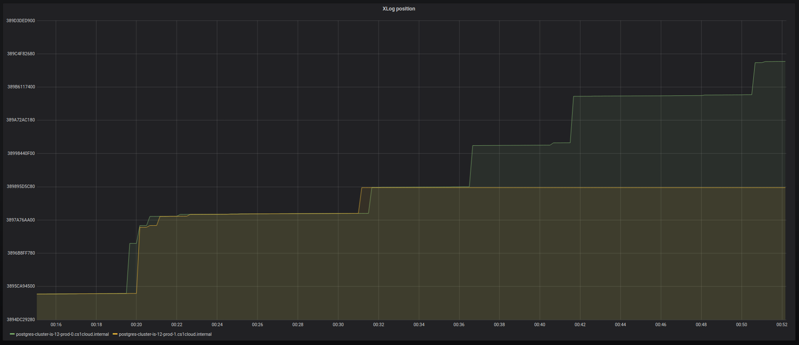Open color picker for green prod-0 legend swatch
799x345 pixels.
click(x=12, y=335)
